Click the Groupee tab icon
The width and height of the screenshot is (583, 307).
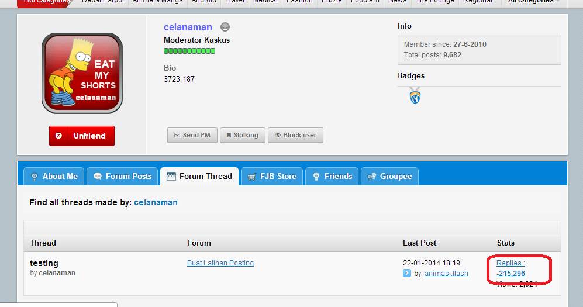(371, 177)
